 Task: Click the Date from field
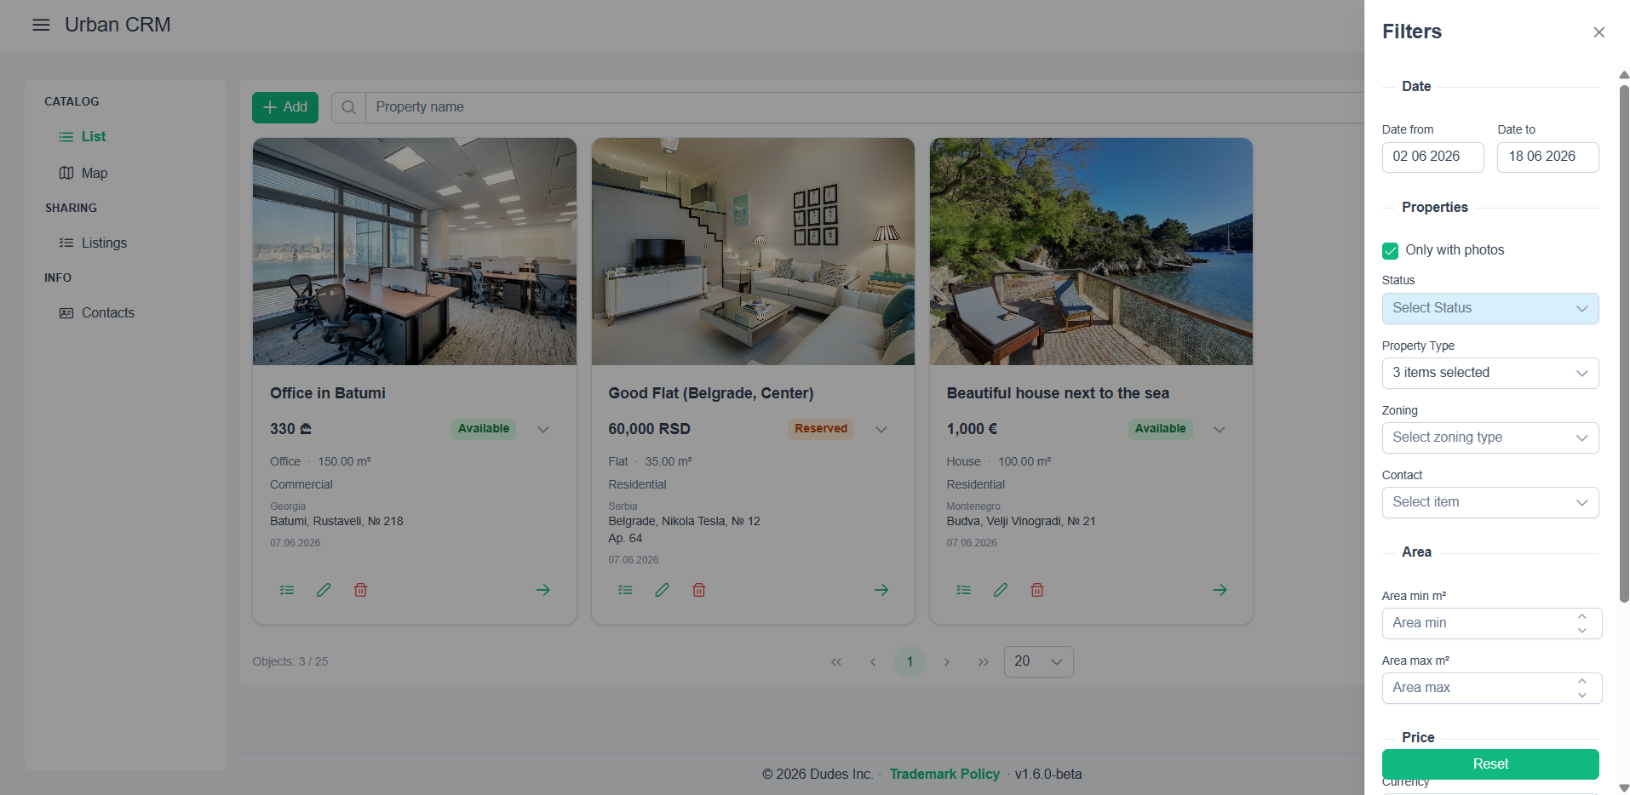(x=1432, y=157)
